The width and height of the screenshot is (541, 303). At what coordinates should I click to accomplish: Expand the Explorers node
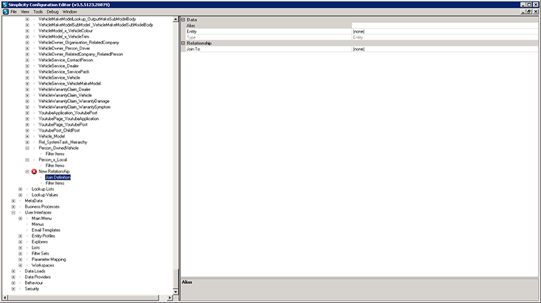point(21,242)
